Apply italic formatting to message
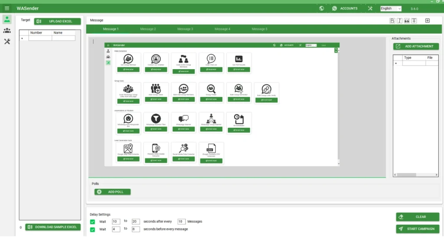 coord(400,21)
